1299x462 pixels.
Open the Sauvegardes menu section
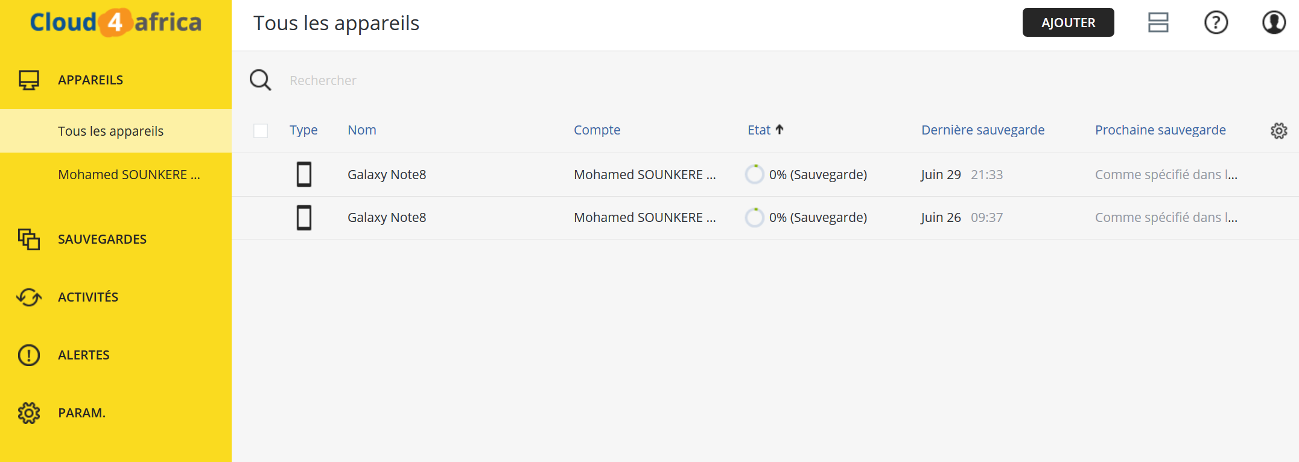pyautogui.click(x=102, y=239)
